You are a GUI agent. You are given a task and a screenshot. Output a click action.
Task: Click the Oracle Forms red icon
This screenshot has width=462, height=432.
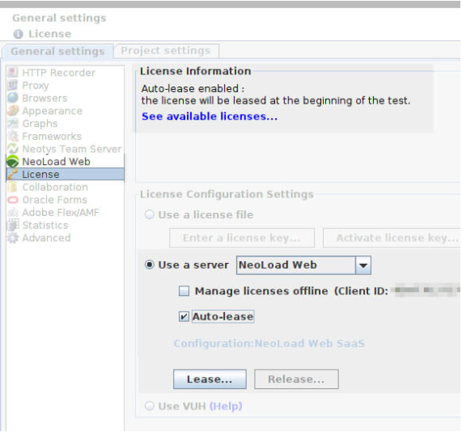13,200
